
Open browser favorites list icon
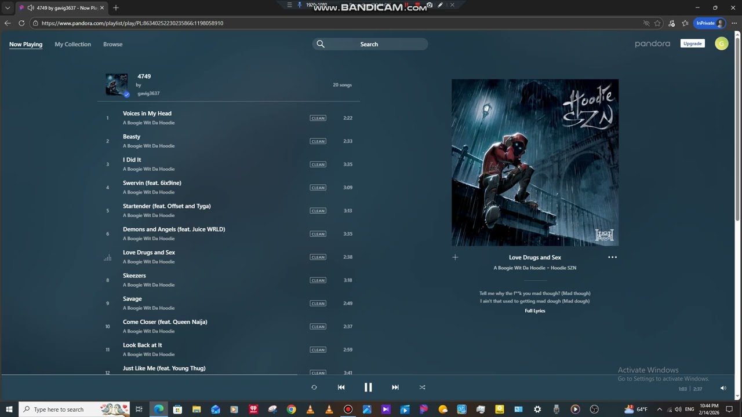point(685,23)
